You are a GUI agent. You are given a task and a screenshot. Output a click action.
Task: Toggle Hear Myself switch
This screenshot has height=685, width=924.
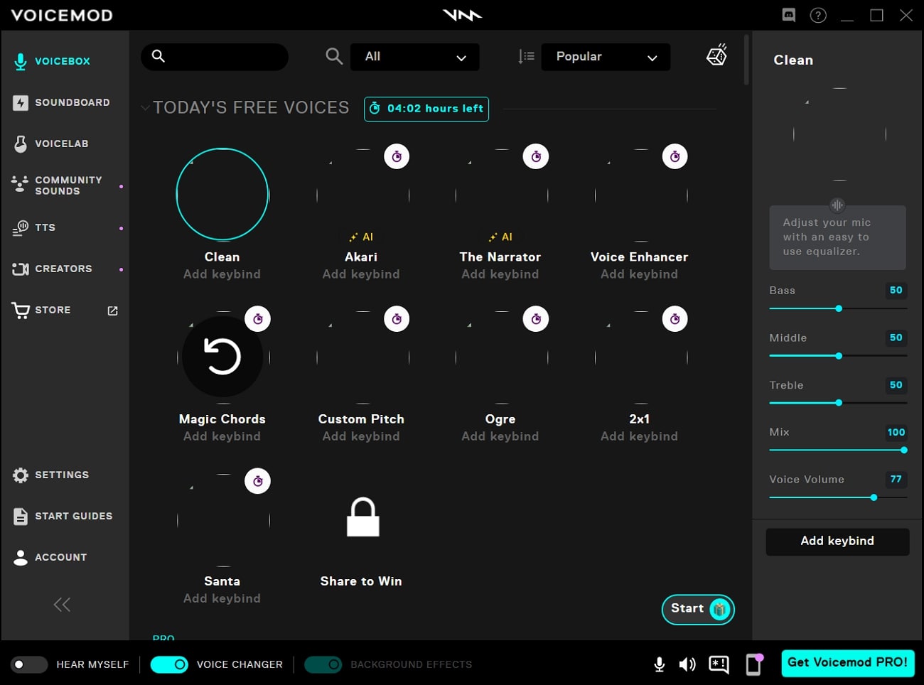pos(29,664)
